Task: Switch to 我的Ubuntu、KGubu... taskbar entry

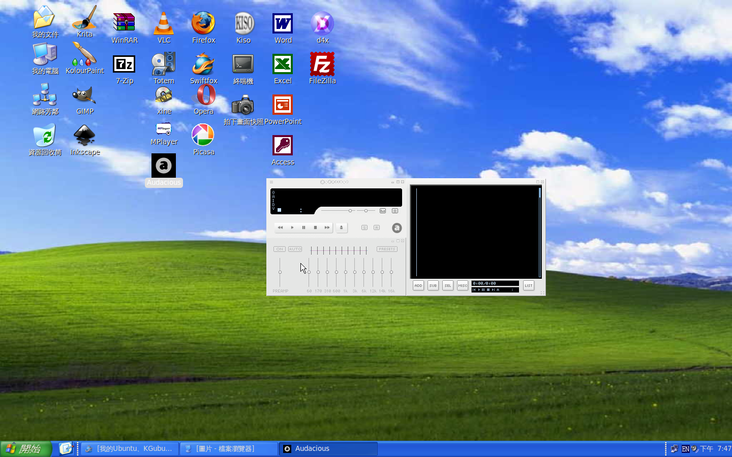Action: click(x=130, y=449)
